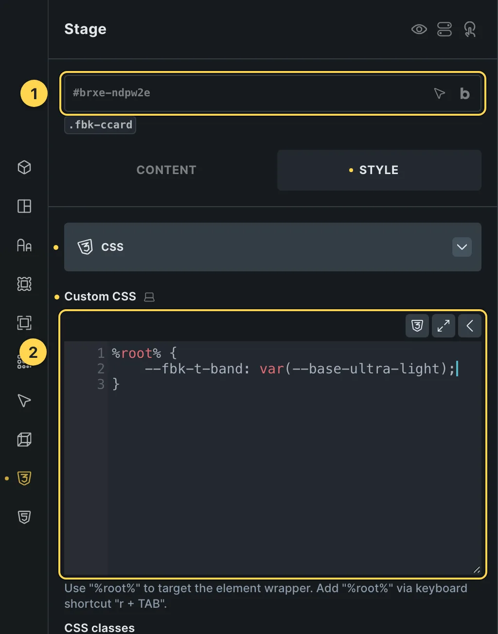498x634 pixels.
Task: Click line 1 %root% in code editor
Action: pos(137,353)
